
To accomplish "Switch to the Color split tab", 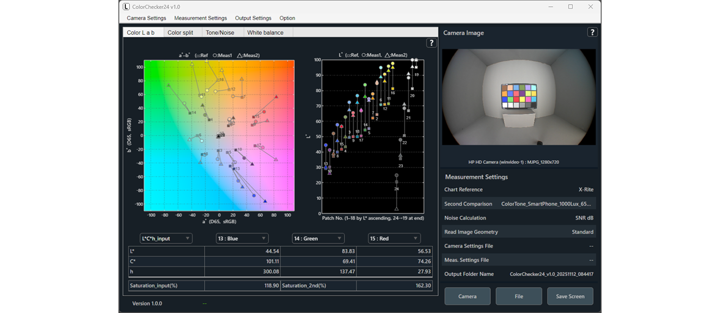I will [180, 32].
